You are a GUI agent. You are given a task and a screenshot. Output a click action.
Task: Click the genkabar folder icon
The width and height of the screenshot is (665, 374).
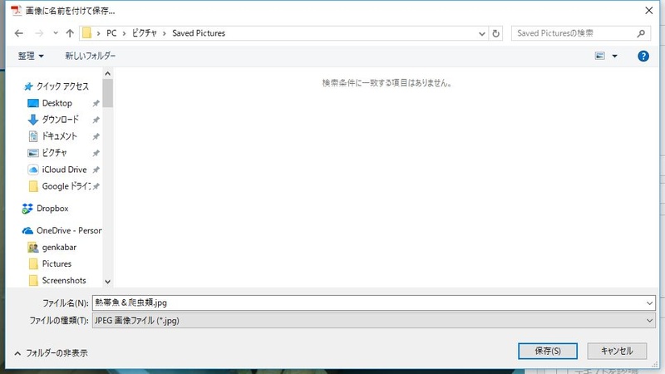point(33,247)
